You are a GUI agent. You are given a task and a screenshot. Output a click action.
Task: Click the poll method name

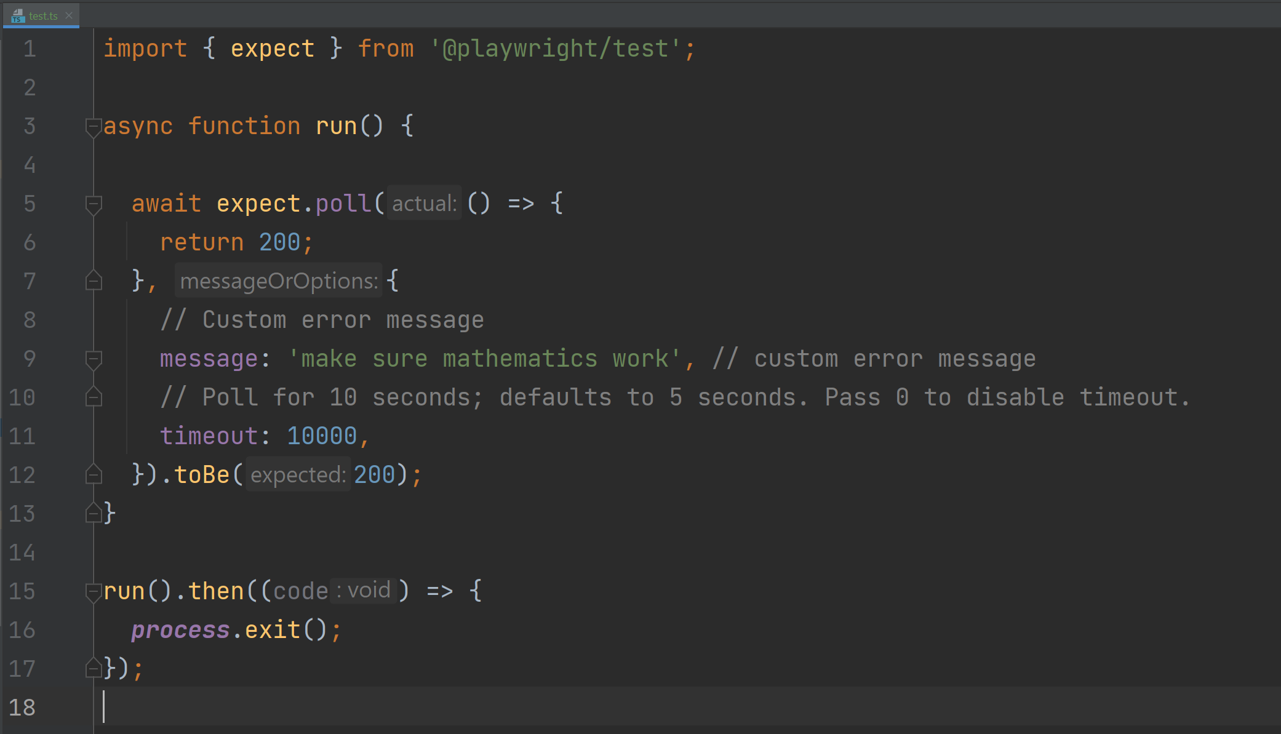343,204
